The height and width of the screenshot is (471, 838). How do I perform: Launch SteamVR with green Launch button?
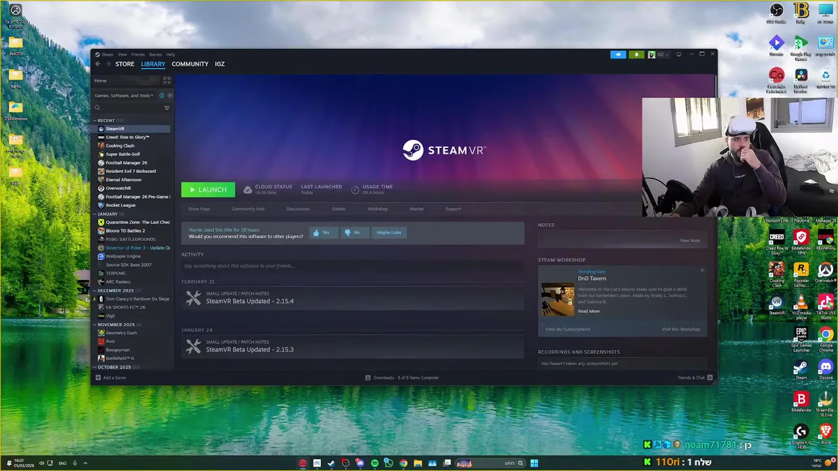208,190
